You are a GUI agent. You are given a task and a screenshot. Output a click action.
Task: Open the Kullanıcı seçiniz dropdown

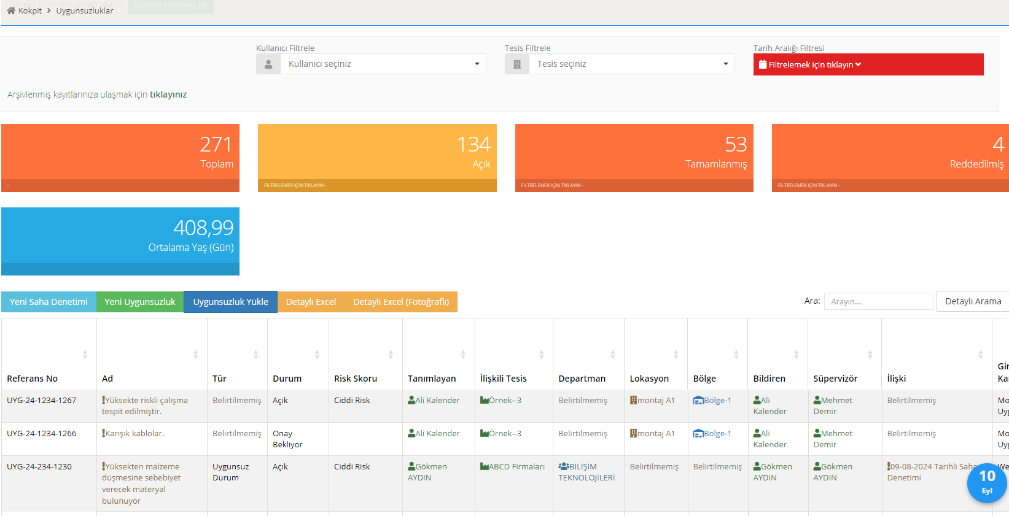click(x=383, y=64)
